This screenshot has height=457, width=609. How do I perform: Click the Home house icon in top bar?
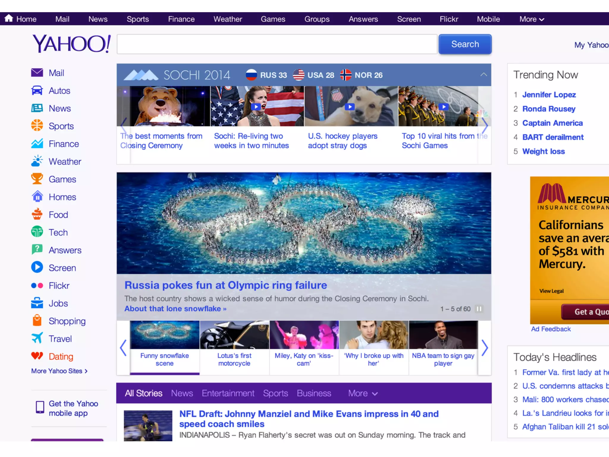[9, 18]
